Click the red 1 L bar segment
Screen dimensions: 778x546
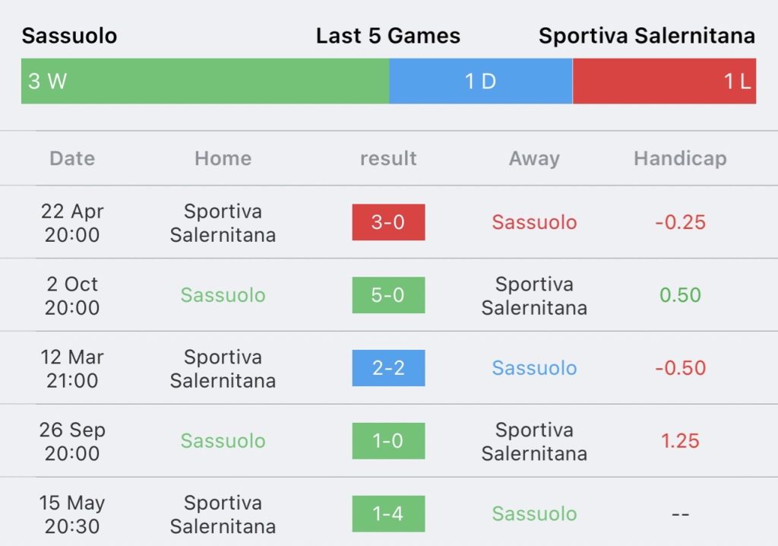coord(664,81)
